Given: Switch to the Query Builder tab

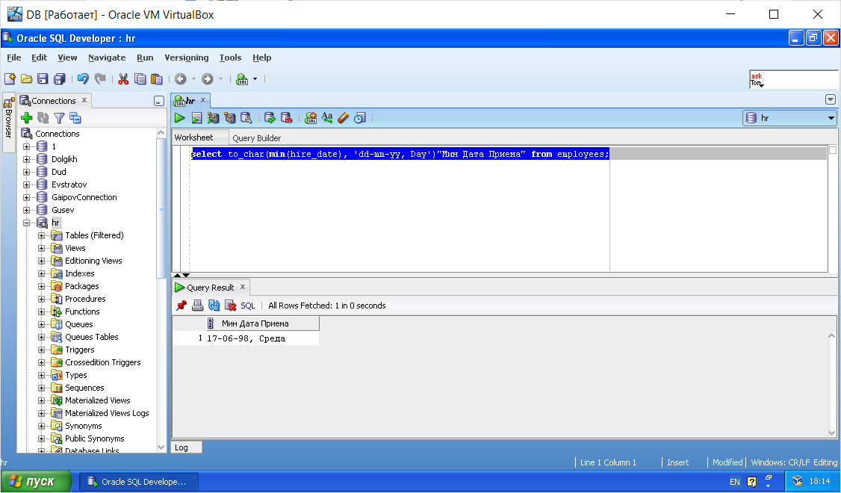Looking at the screenshot, I should [x=256, y=138].
